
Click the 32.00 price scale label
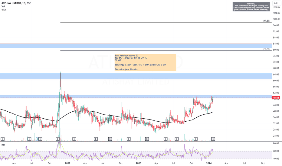(277, 123)
